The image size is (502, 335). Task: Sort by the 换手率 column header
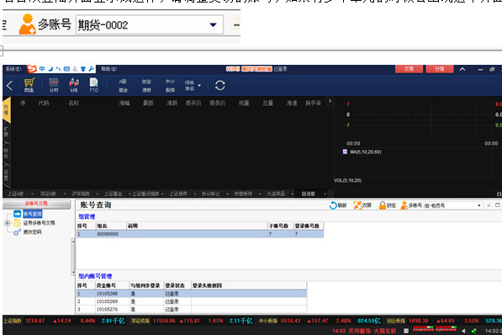click(x=313, y=103)
